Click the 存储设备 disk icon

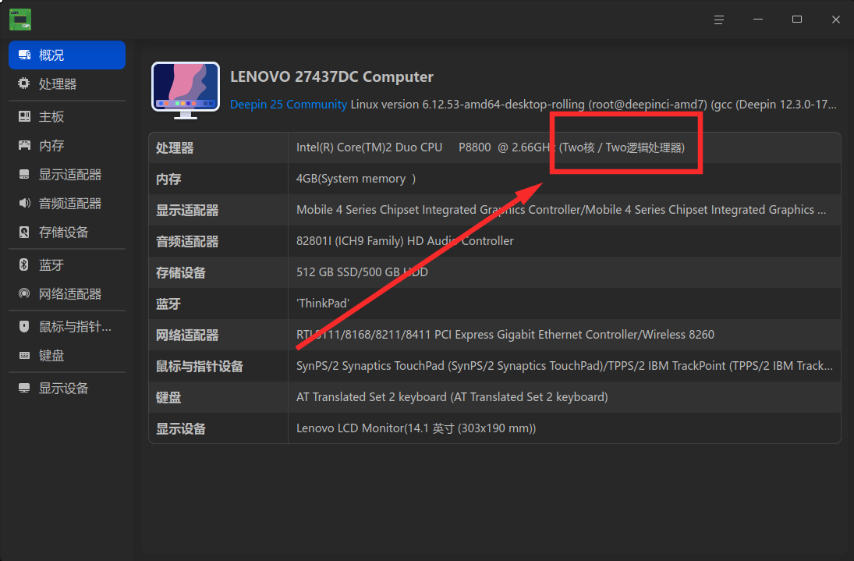tap(24, 232)
